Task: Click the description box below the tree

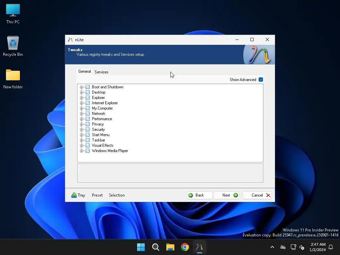Action: click(170, 173)
